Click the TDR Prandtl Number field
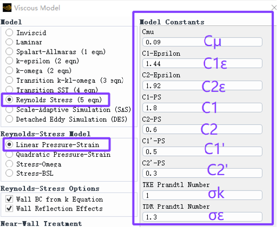Image resolution: width=277 pixels, height=235 pixels. pos(202,217)
